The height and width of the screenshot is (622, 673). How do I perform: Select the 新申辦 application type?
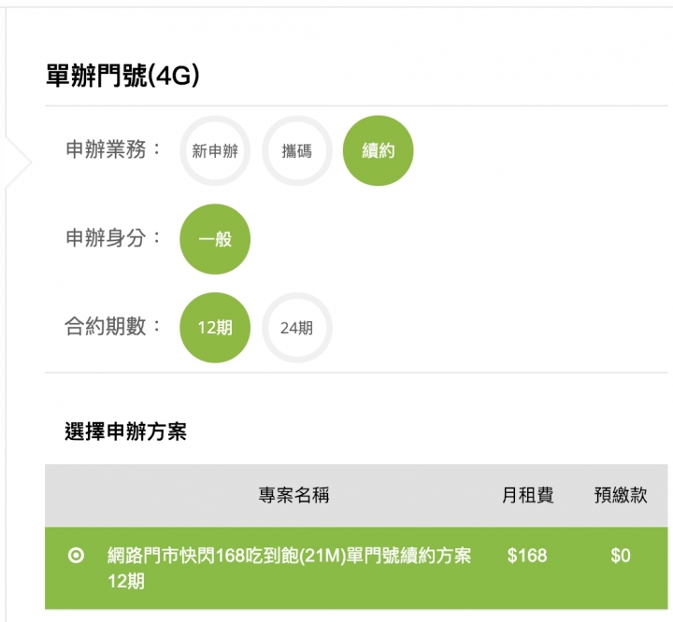tap(215, 150)
